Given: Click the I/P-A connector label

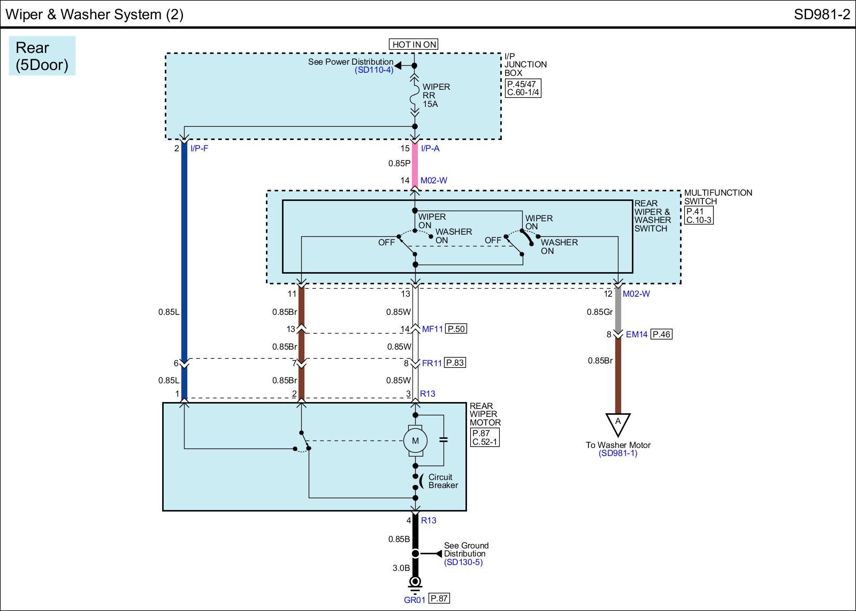Looking at the screenshot, I should point(430,149).
